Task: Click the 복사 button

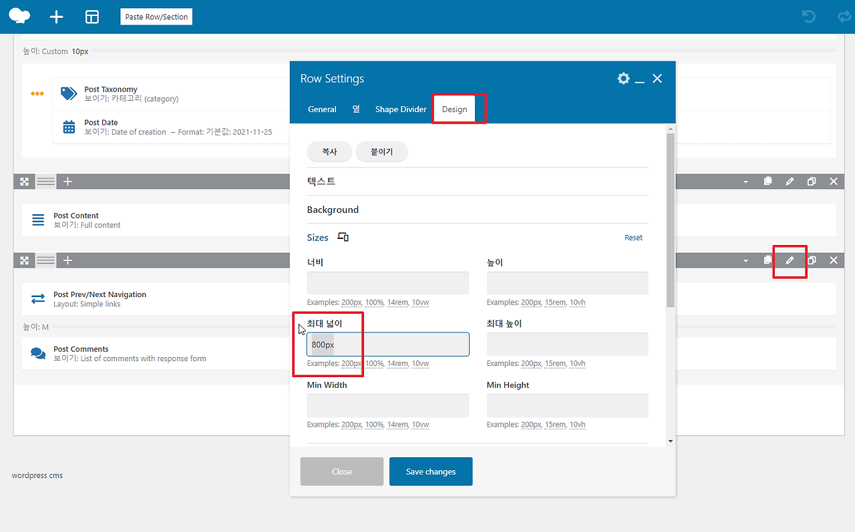Action: pyautogui.click(x=329, y=152)
